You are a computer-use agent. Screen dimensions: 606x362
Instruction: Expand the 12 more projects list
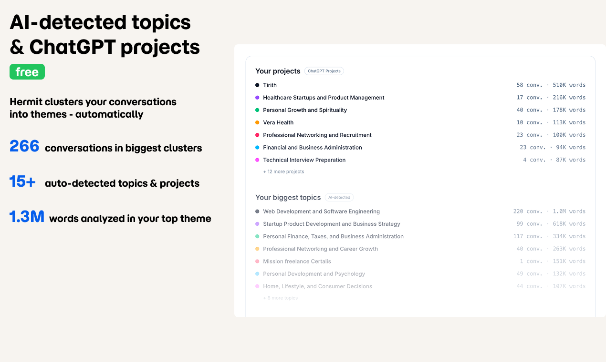[x=284, y=171]
